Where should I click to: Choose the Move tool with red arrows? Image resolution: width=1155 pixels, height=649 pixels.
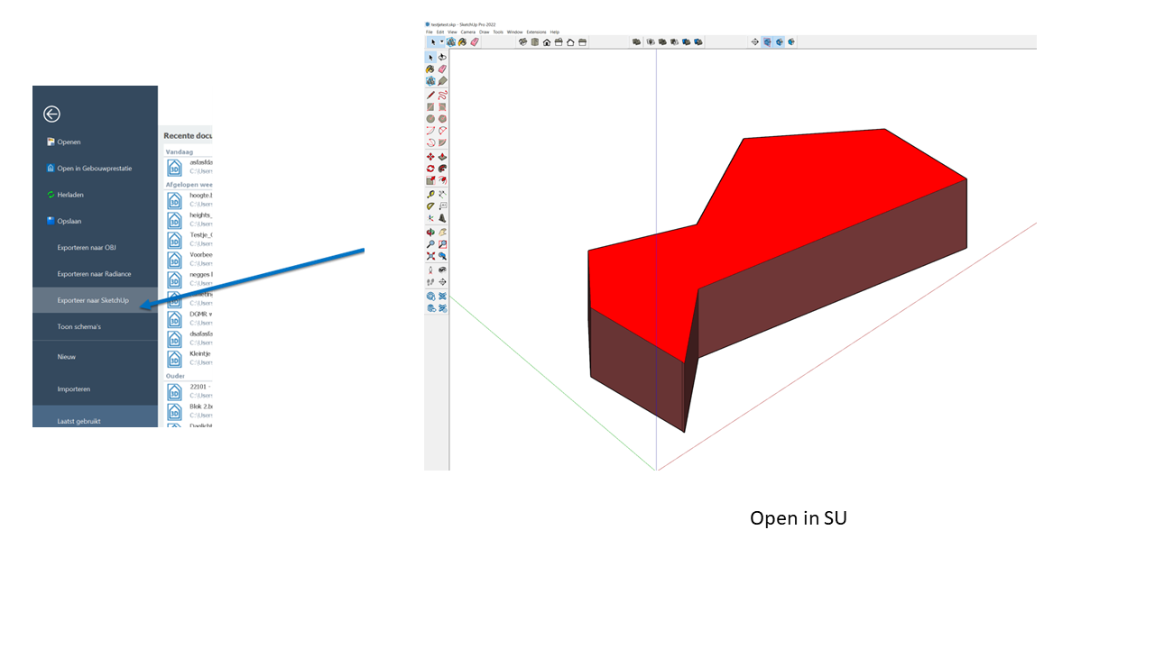tap(430, 157)
